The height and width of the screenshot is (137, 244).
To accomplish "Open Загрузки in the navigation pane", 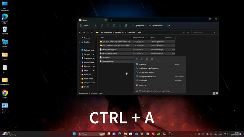I will [87, 54].
